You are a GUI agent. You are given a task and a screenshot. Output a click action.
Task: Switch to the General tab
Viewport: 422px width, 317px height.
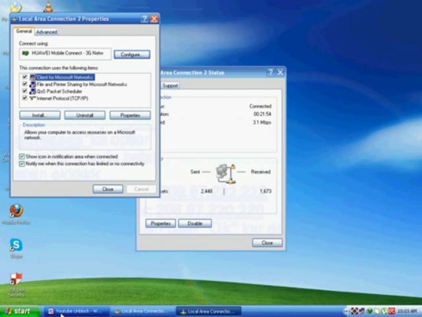24,31
